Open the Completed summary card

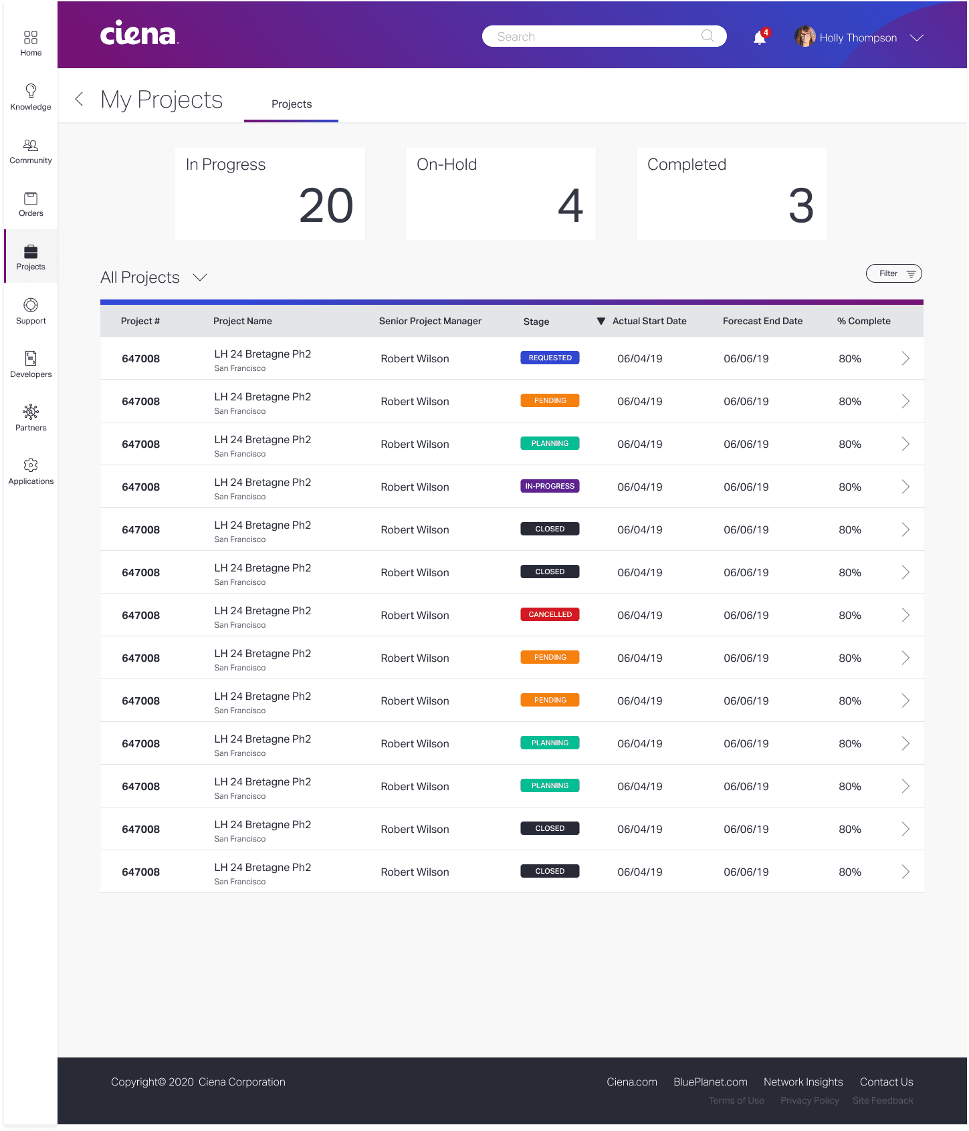(x=732, y=194)
